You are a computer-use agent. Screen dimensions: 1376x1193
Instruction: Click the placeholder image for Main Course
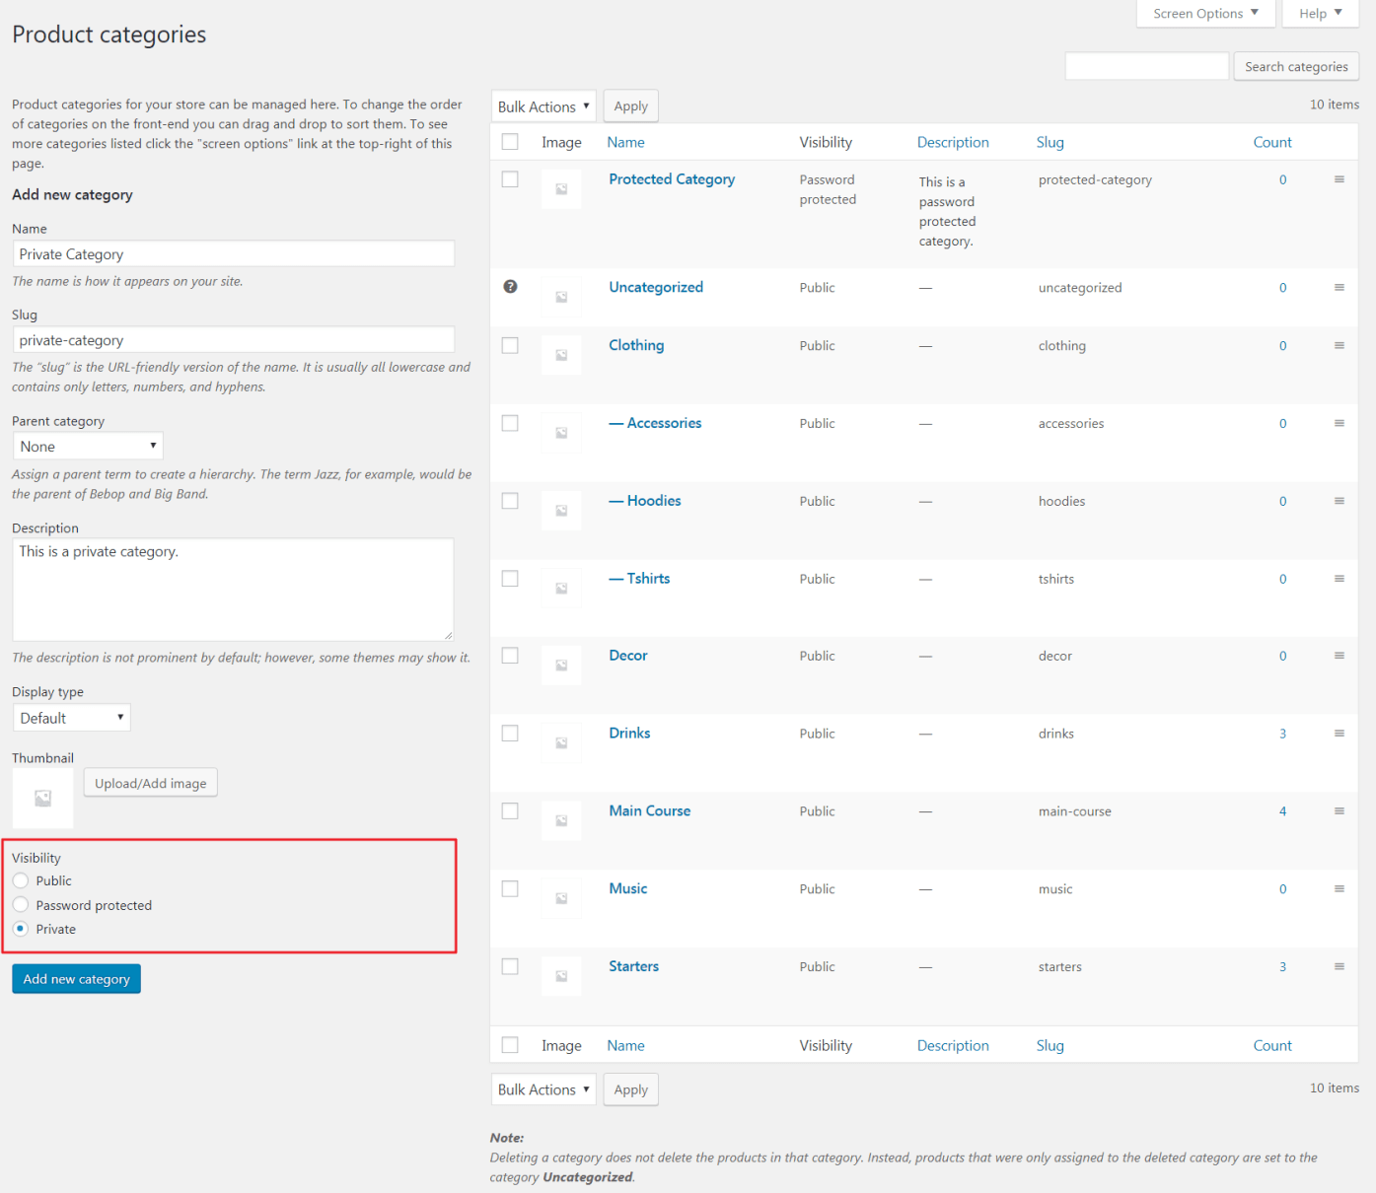(561, 820)
